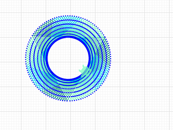Image resolution: width=173 pixels, height=130 pixels.
Task: Click the empty white center of the spiral
Action: [x=68, y=58]
